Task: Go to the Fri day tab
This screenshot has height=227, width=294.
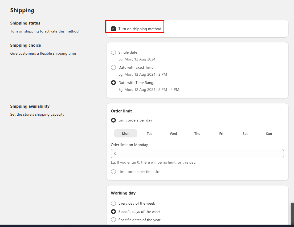Action: 221,133
